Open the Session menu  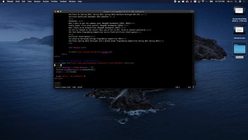(37, 2)
